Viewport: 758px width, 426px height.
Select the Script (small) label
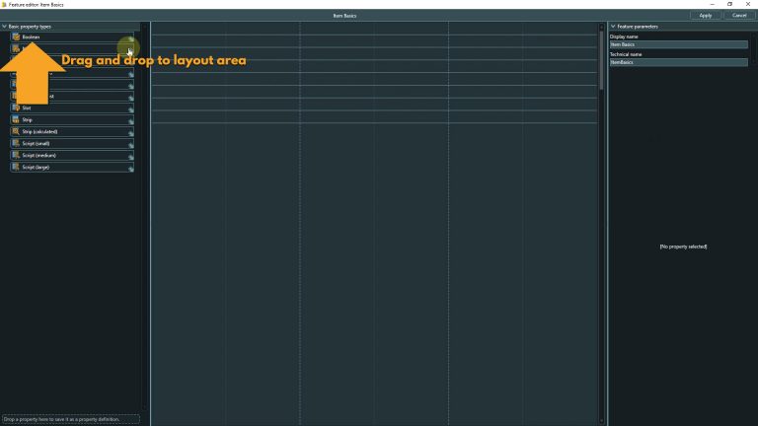click(36, 143)
